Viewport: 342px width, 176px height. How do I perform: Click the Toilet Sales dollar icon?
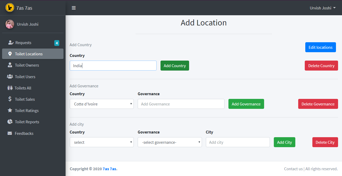click(x=10, y=99)
